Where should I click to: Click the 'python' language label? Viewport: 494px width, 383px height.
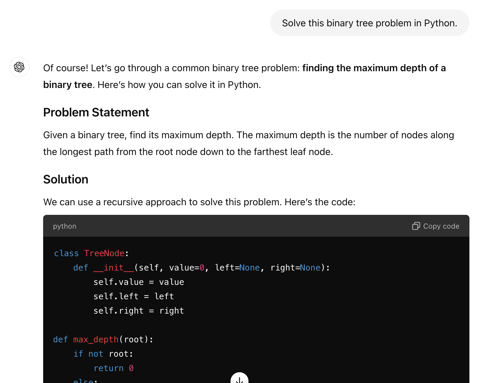pyautogui.click(x=65, y=226)
